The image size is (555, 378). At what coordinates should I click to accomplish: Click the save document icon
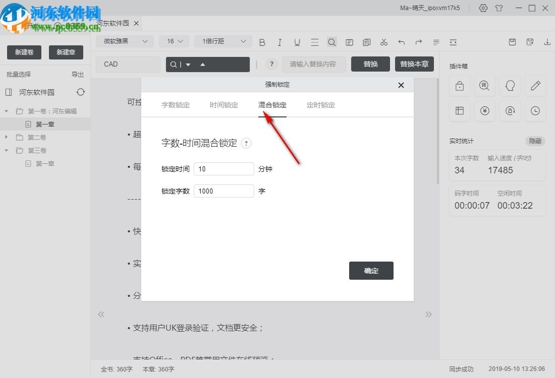coord(512,42)
